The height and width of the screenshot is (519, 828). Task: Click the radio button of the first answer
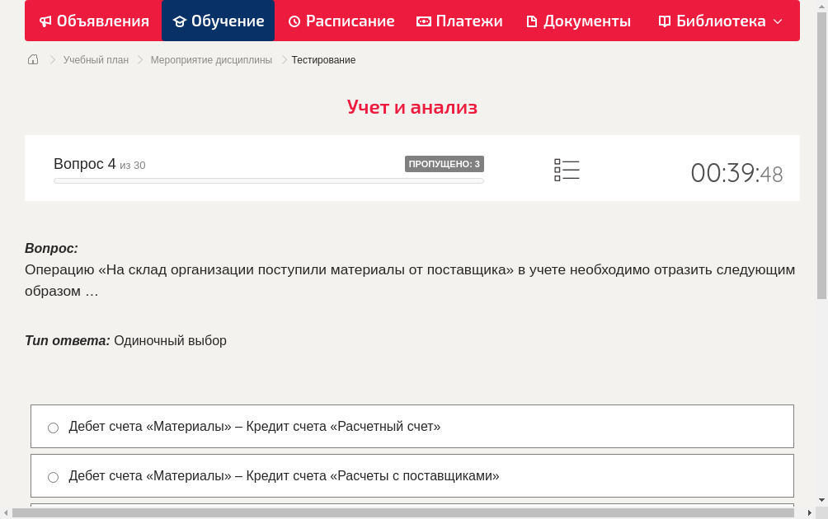pos(53,427)
